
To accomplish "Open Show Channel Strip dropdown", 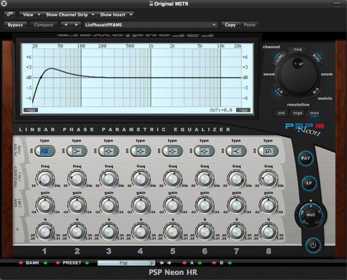I will click(x=69, y=14).
